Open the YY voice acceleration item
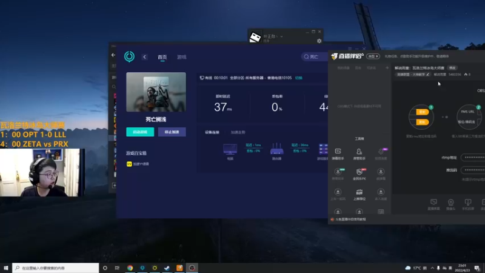Viewport: 485px width, 273px height. coord(138,164)
